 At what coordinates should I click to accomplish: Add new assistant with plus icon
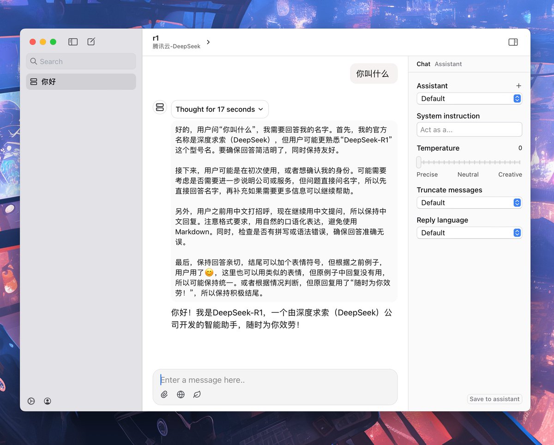pos(518,86)
